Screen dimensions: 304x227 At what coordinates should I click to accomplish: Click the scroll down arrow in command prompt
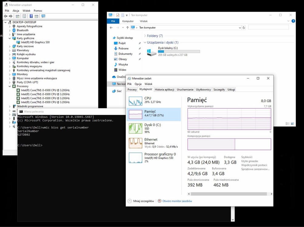[x=233, y=220]
